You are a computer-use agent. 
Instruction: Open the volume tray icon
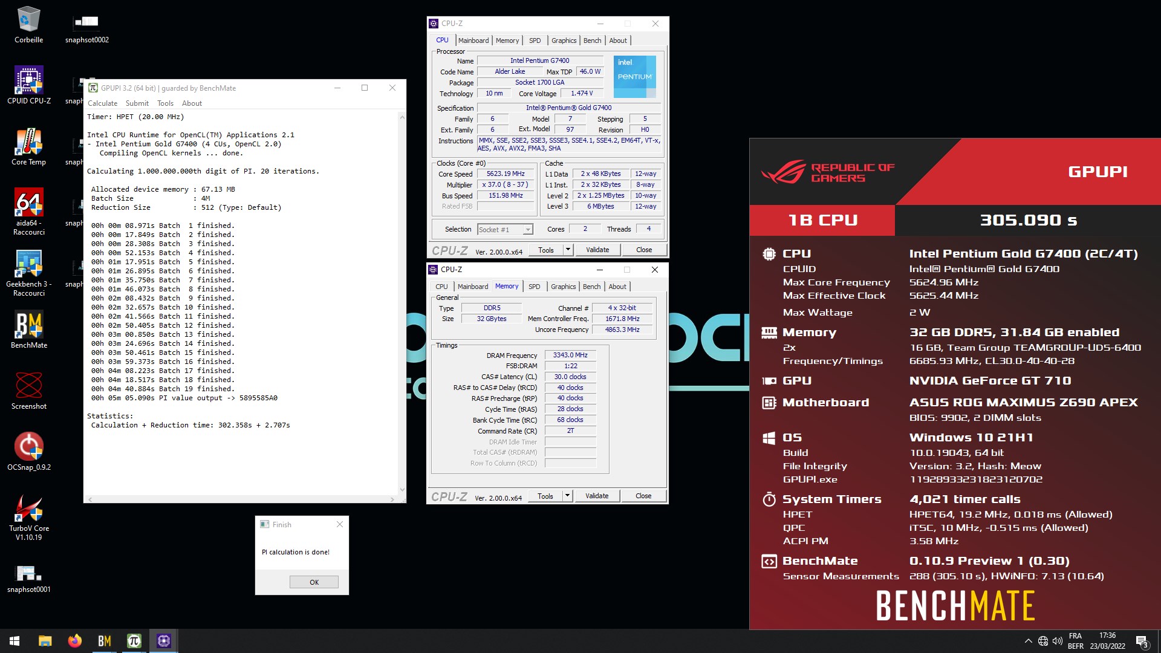coord(1058,641)
